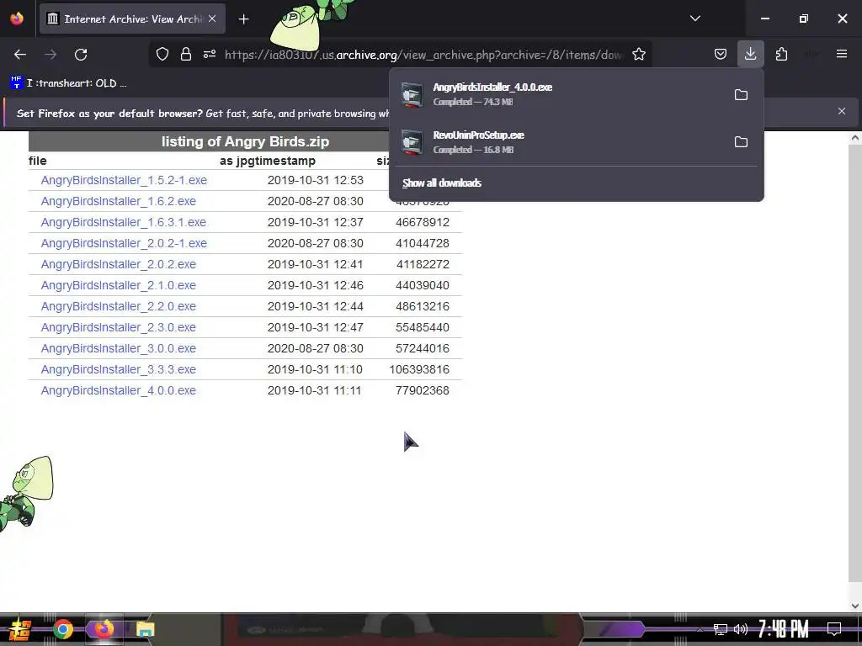Image resolution: width=862 pixels, height=646 pixels.
Task: Click the Firefox logo in title bar
Action: [x=17, y=19]
